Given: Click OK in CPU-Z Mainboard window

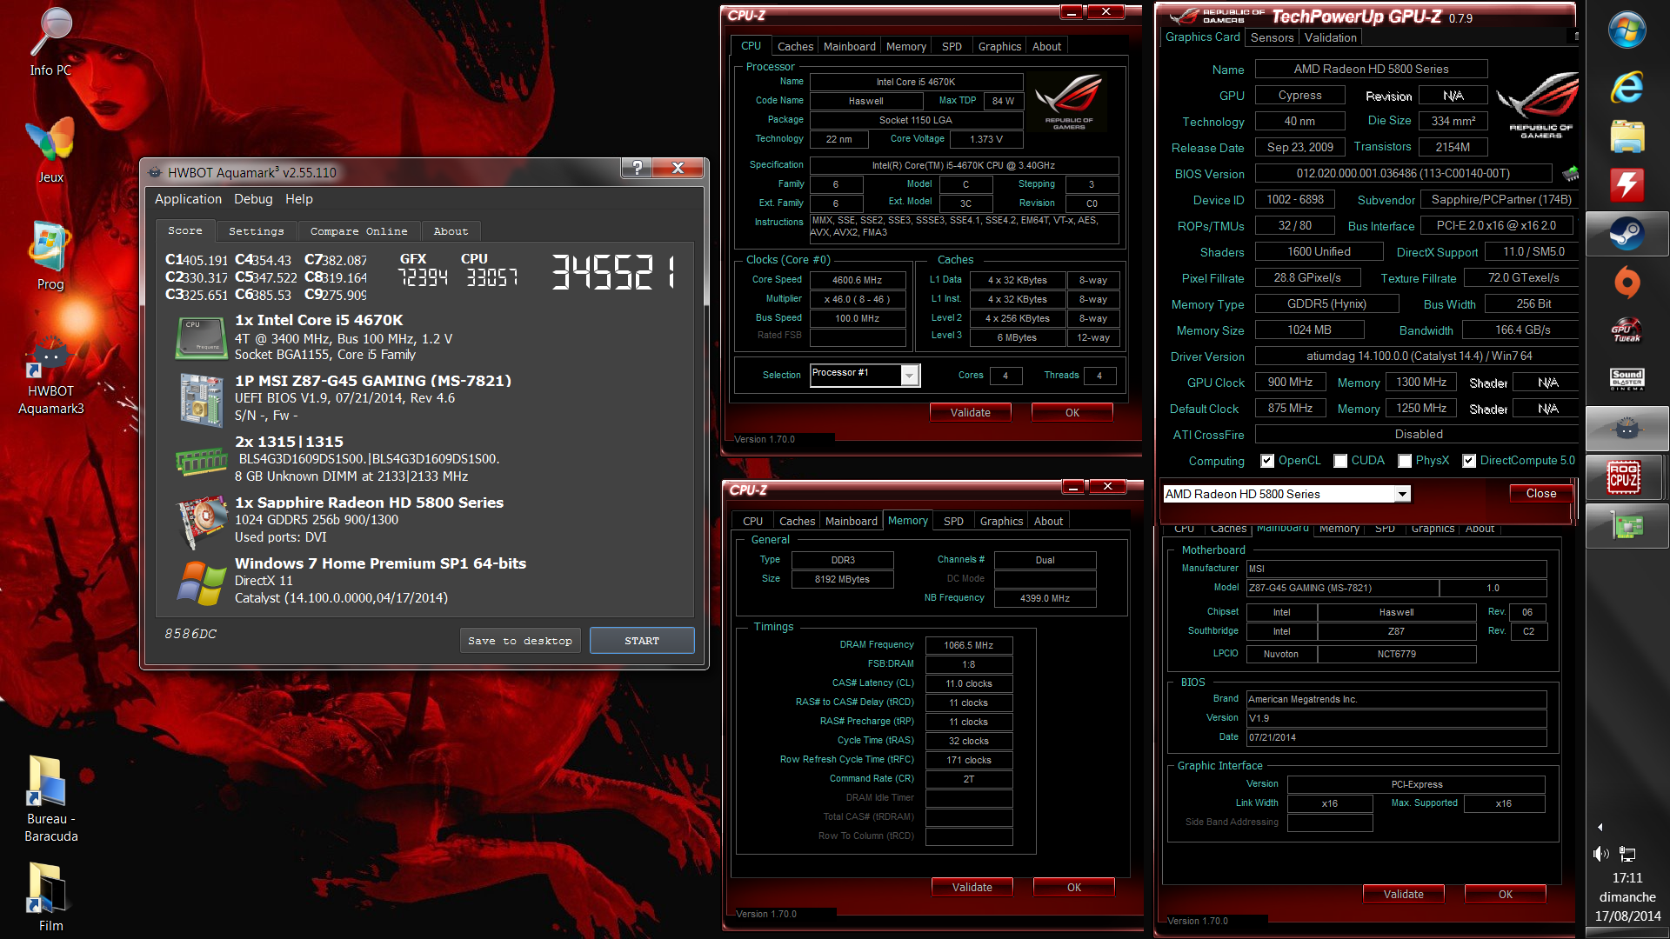Looking at the screenshot, I should point(1505,895).
